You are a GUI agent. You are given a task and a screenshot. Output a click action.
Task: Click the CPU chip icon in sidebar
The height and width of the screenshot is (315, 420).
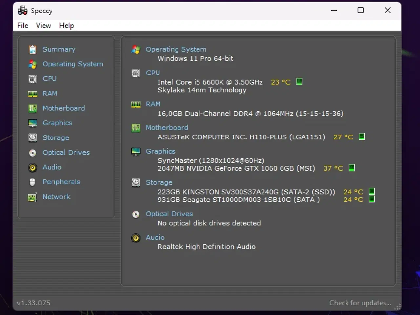(x=32, y=79)
